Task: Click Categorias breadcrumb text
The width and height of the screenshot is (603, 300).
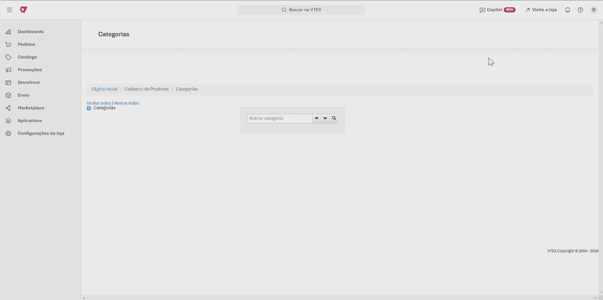Action: (187, 89)
